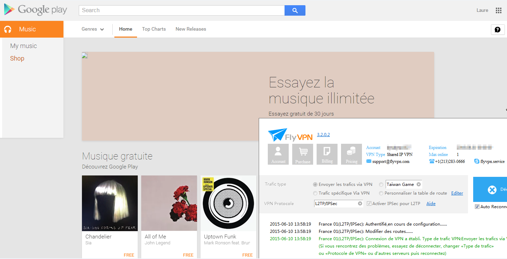This screenshot has height=259, width=507.
Task: Toggle Activer IPSec pour L2TP checkbox
Action: point(369,204)
